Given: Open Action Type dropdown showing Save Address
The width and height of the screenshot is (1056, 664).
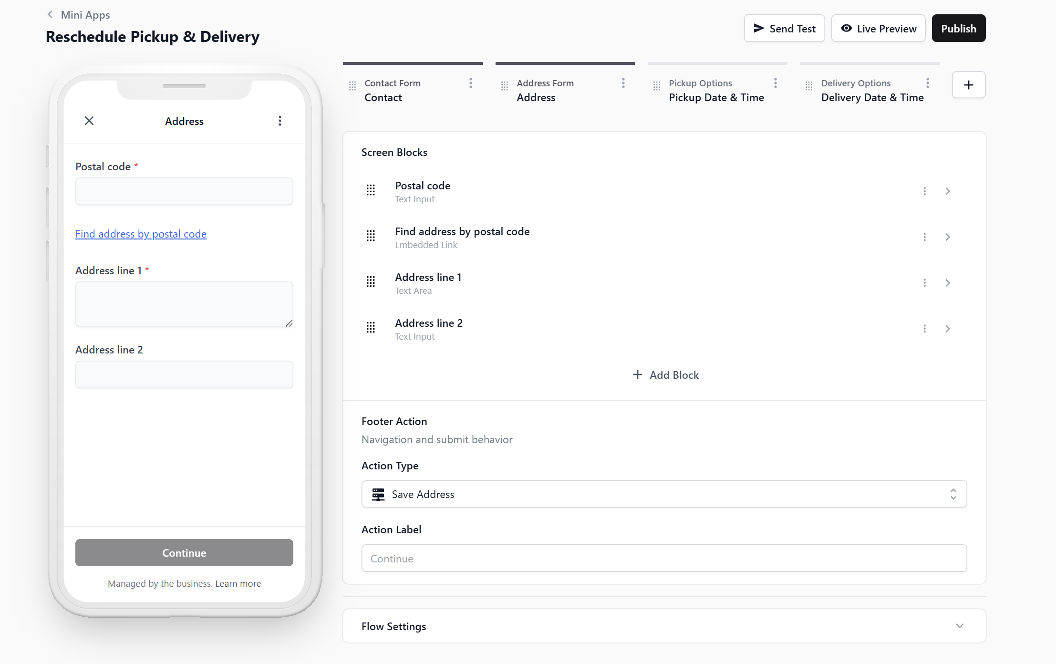Looking at the screenshot, I should point(664,494).
